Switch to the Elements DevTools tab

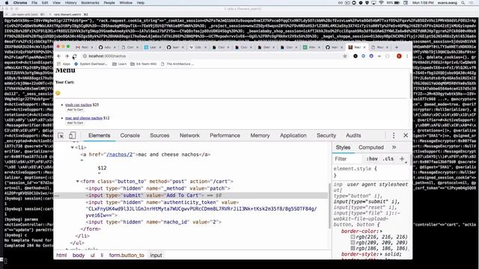(99, 135)
